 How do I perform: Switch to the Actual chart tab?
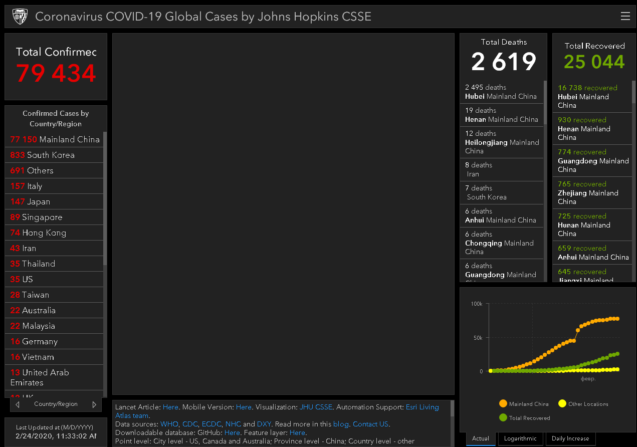tap(481, 438)
